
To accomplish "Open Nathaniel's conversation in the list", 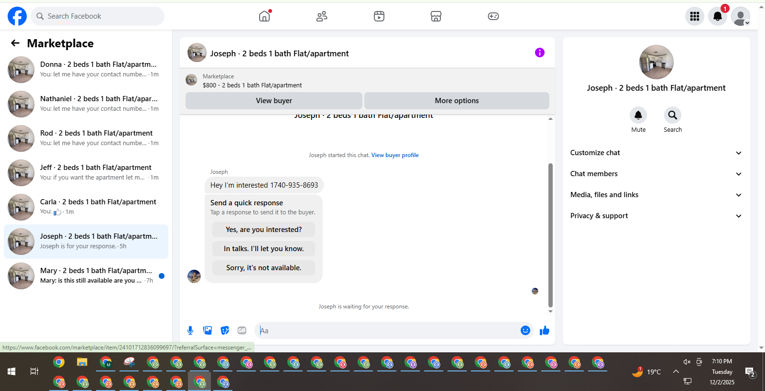I will (x=86, y=104).
